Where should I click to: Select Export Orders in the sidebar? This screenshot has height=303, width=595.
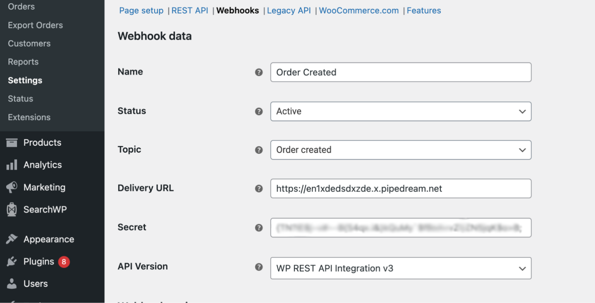click(35, 25)
